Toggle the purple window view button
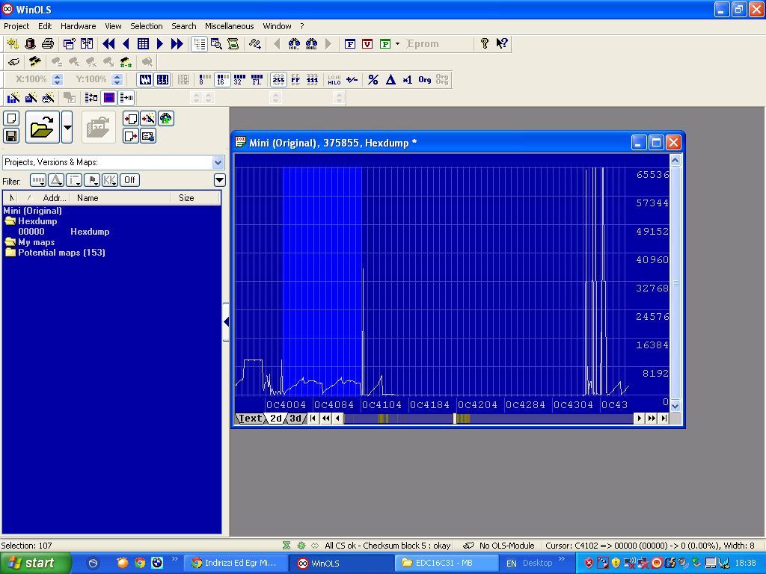The image size is (766, 574). point(109,98)
